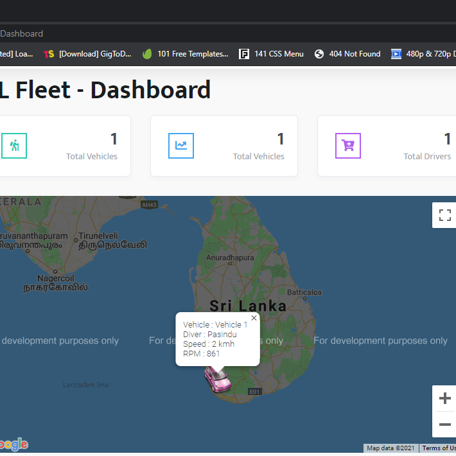Open the Google logo on the map
This screenshot has width=456, height=456.
[14, 444]
